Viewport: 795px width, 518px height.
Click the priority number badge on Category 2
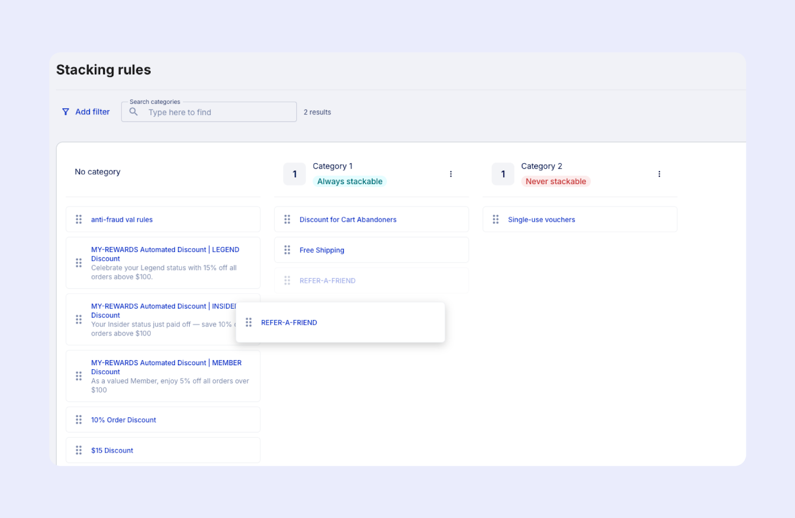(x=503, y=174)
